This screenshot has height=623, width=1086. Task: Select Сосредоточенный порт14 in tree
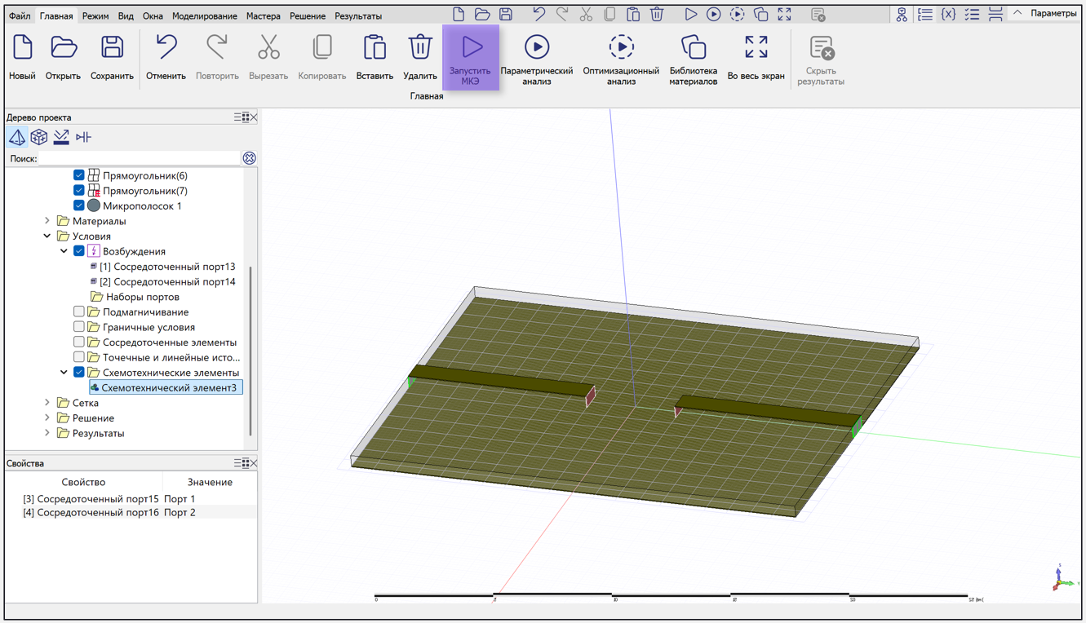167,281
